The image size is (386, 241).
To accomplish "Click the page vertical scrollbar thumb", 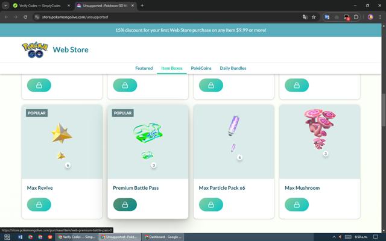I will [x=384, y=108].
